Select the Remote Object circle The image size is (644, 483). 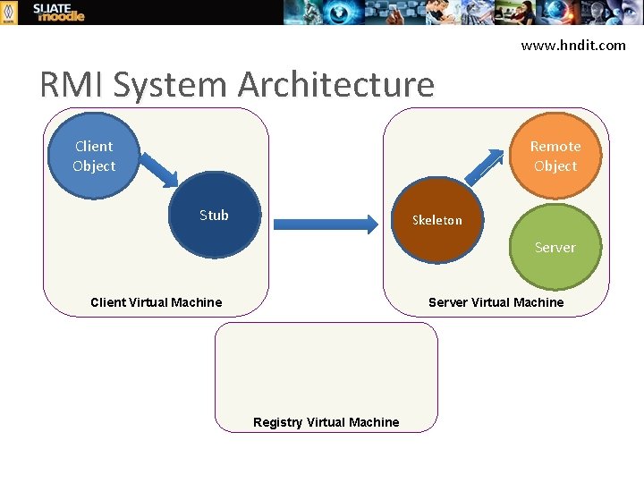pyautogui.click(x=555, y=156)
